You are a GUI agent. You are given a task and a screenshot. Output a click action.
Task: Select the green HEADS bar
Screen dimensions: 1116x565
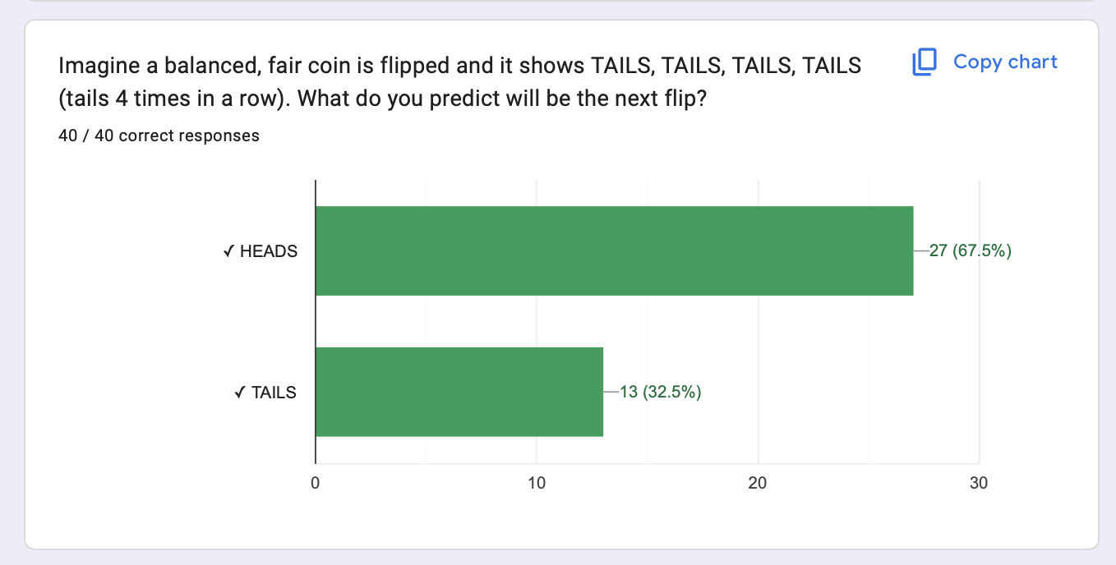point(614,250)
